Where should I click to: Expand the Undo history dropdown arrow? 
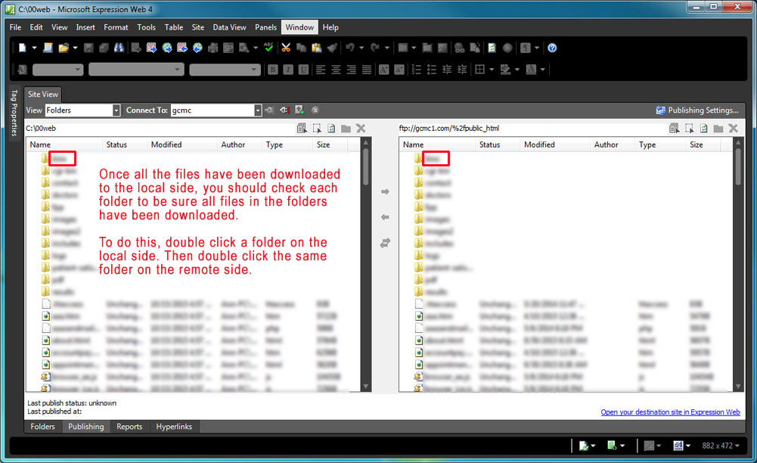(361, 48)
